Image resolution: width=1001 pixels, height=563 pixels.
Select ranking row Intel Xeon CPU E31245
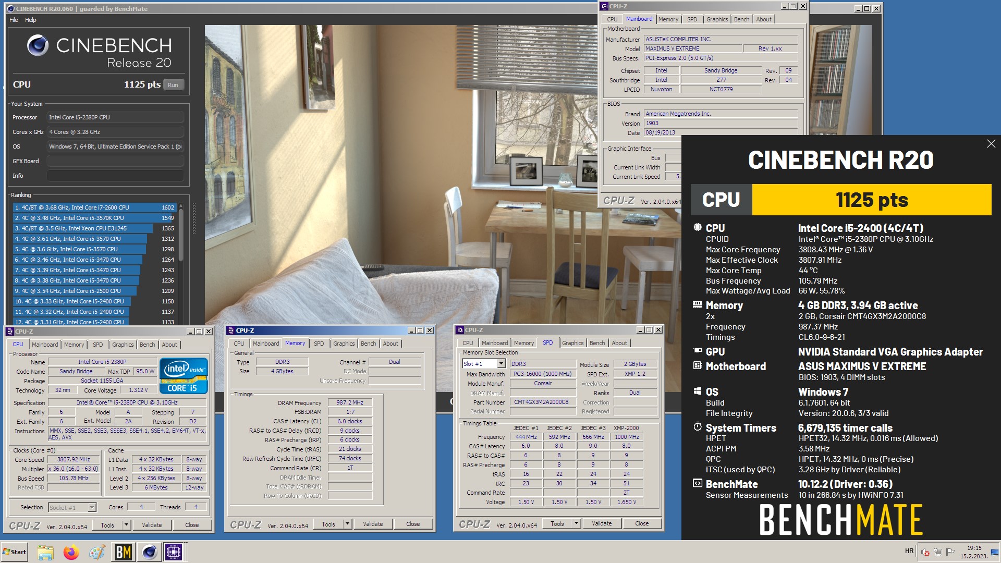pyautogui.click(x=94, y=228)
